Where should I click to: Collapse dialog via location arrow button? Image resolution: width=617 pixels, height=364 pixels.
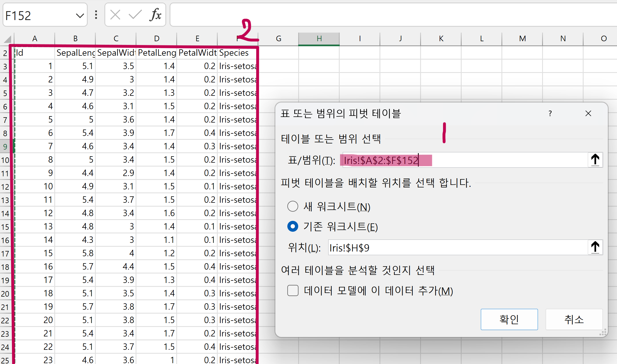pos(595,247)
